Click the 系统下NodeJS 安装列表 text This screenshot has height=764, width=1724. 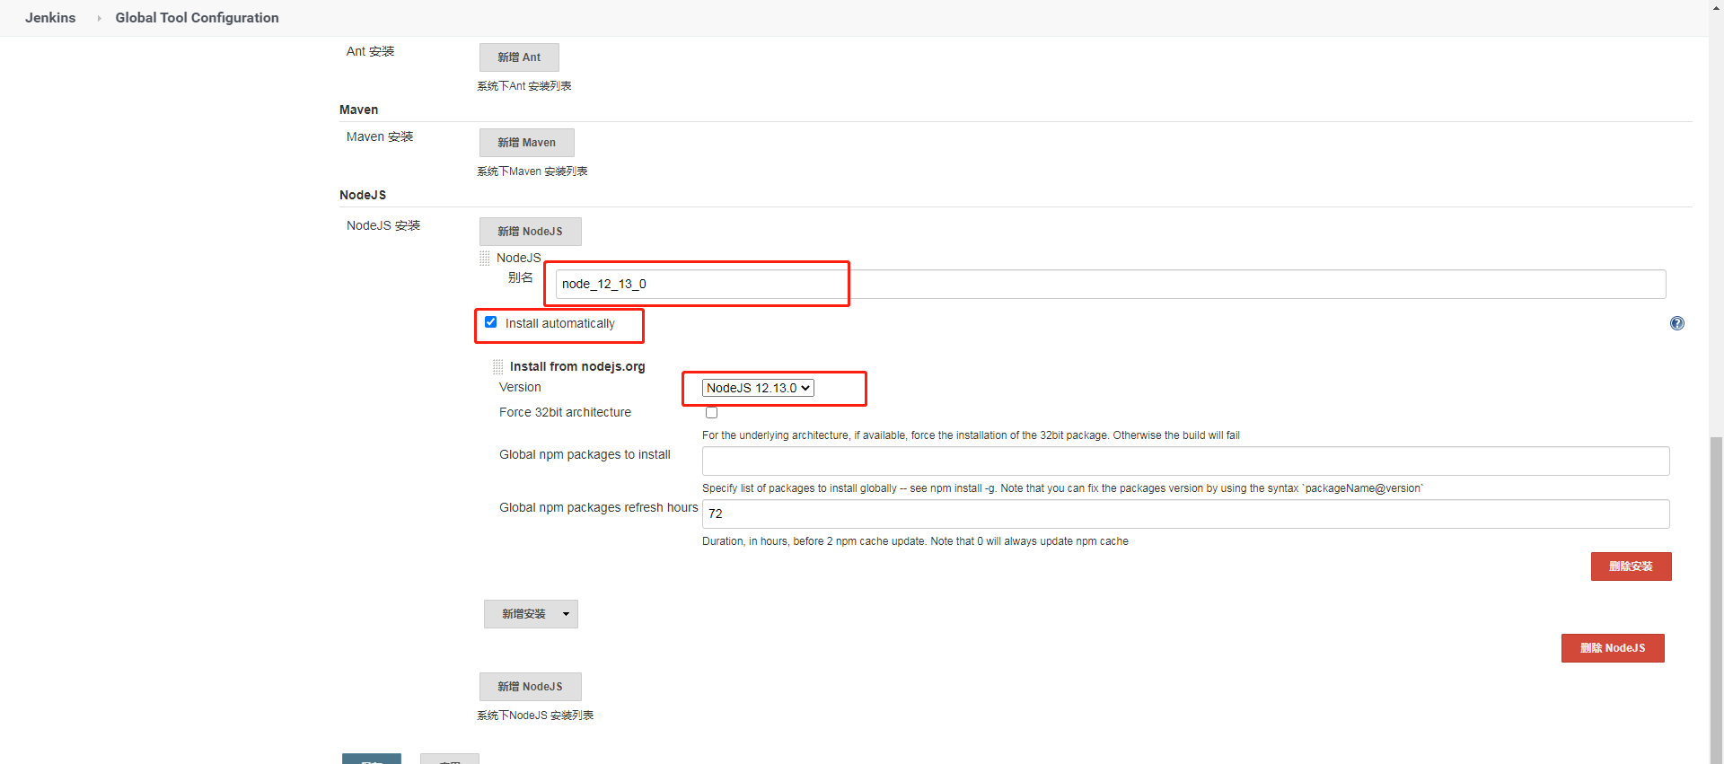click(535, 716)
